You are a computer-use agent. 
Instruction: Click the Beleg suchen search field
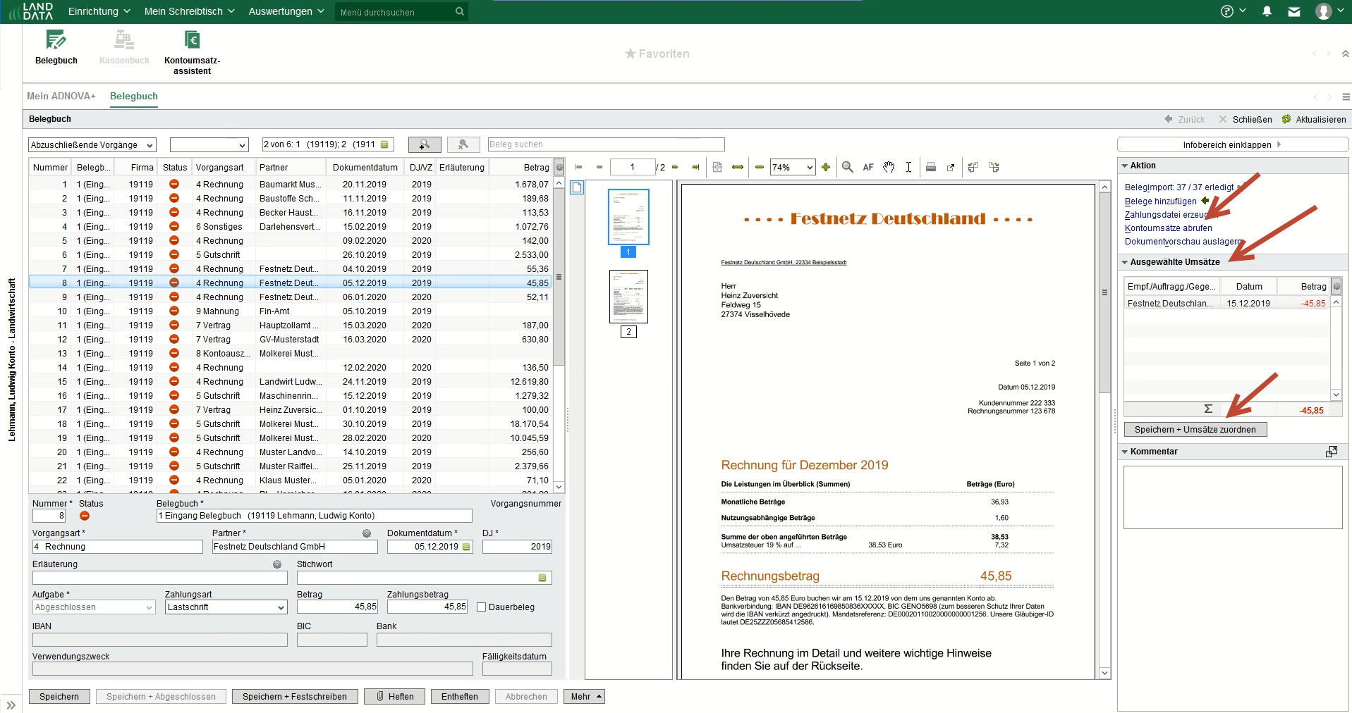606,144
